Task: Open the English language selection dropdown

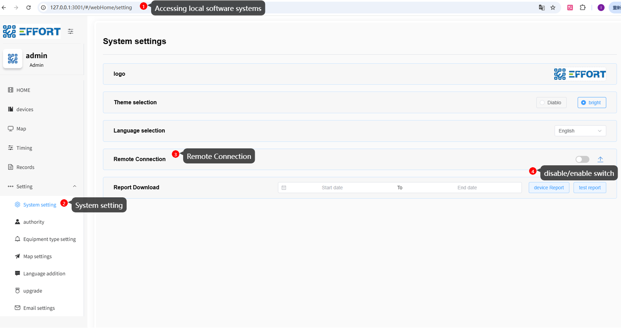Action: (x=580, y=131)
